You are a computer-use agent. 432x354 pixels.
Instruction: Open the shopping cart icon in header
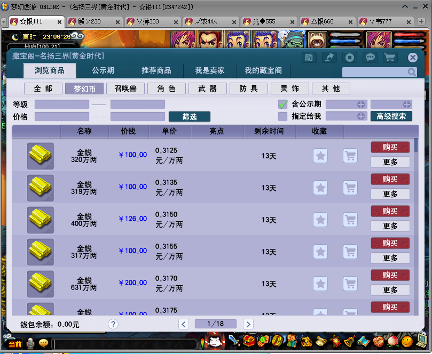pyautogui.click(x=390, y=58)
